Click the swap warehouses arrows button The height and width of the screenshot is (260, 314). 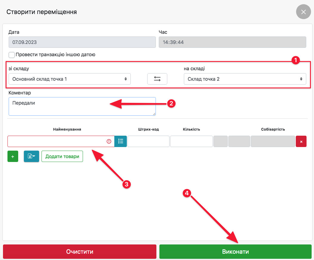click(x=157, y=79)
